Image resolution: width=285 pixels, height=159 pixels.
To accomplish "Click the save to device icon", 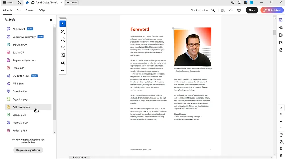I will (x=223, y=10).
